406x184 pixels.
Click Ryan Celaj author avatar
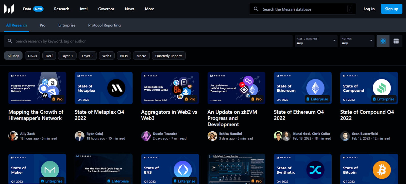tap(79, 136)
